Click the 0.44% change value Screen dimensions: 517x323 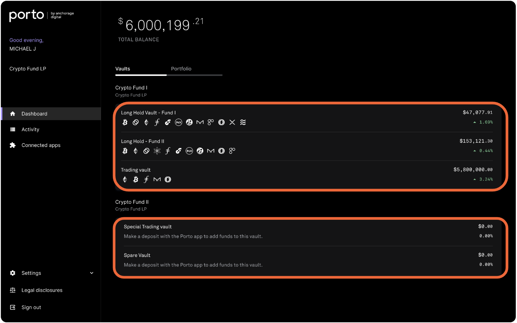(486, 151)
